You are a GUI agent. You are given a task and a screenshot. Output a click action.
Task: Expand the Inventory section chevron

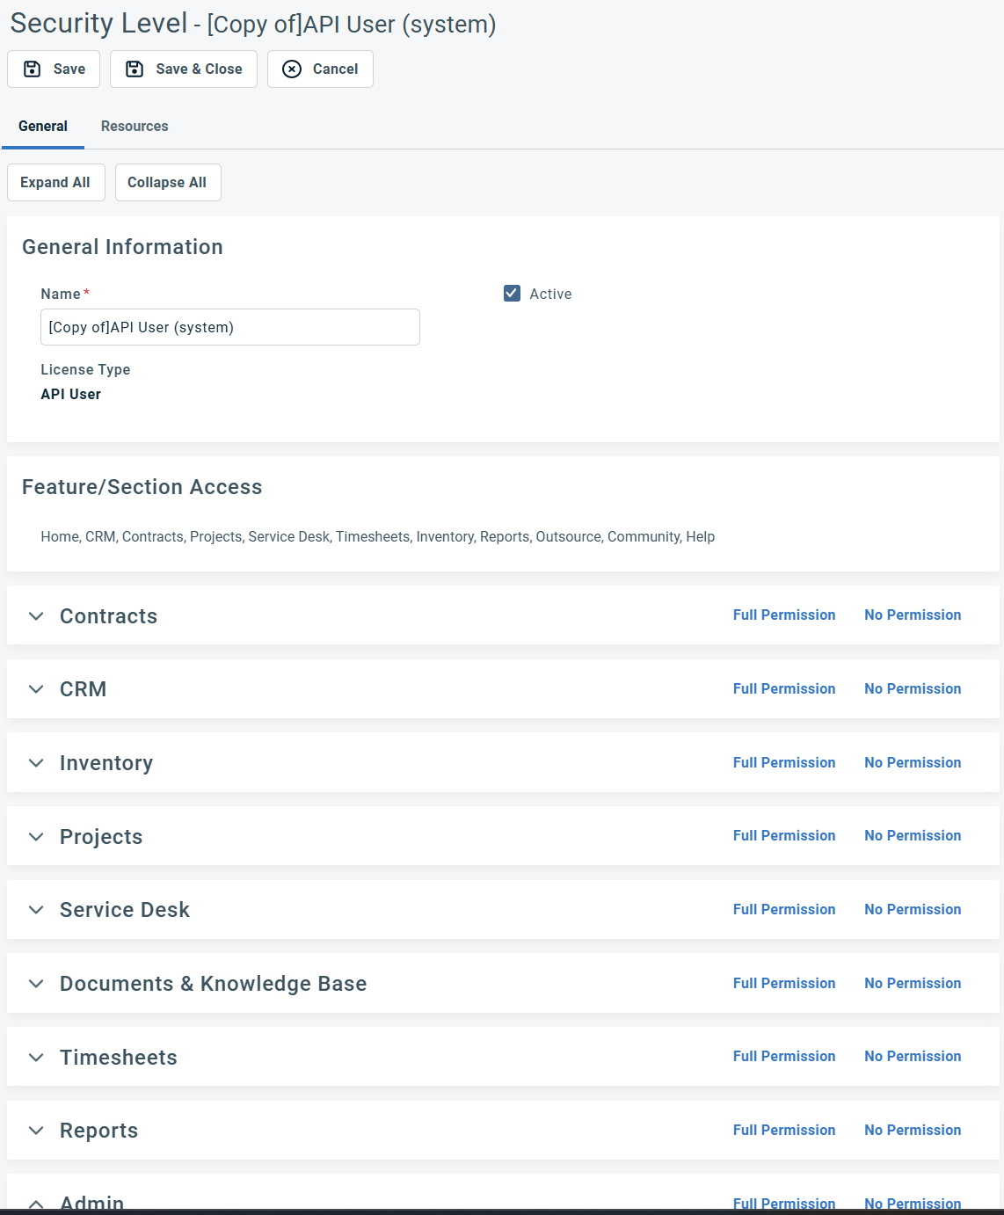[36, 763]
